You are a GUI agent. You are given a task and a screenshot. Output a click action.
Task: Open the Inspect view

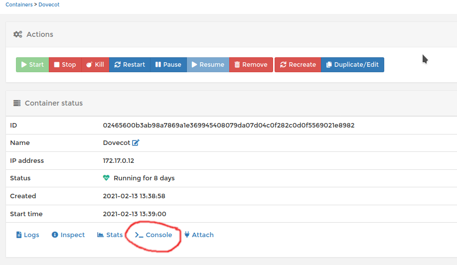68,235
